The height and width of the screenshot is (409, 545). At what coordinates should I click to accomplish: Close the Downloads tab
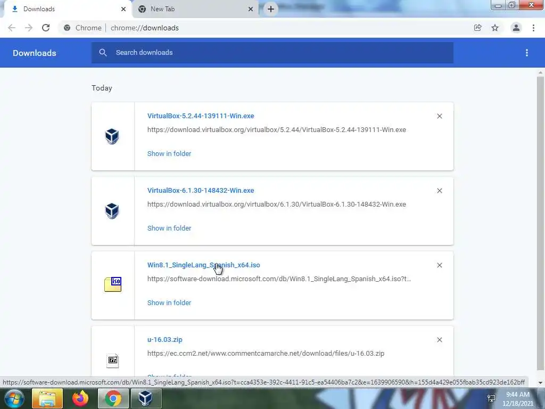point(123,9)
